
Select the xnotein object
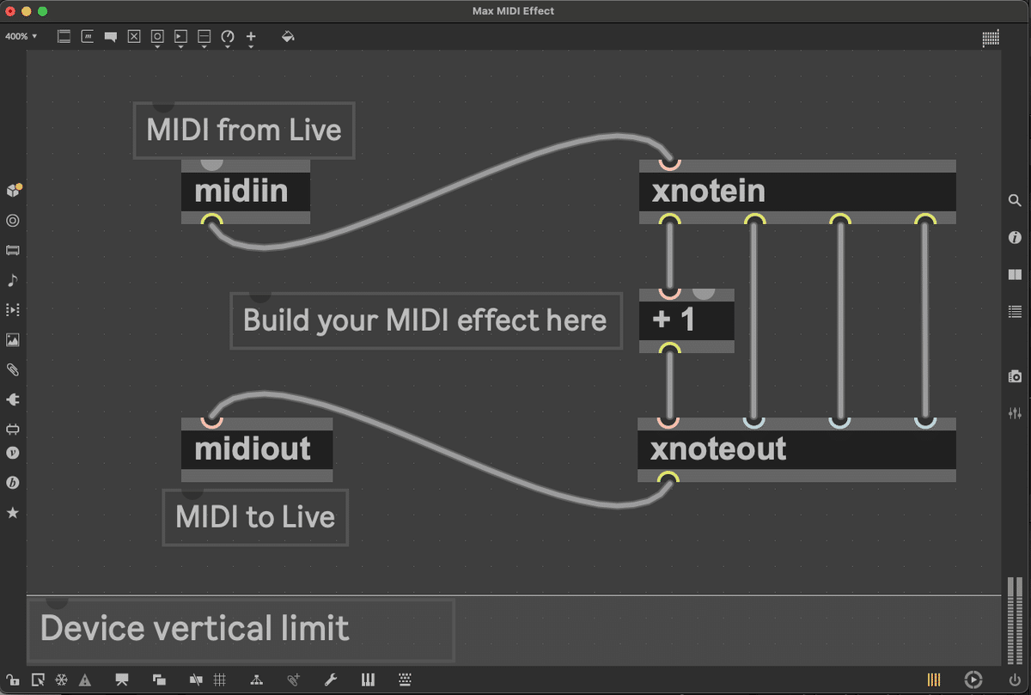tap(797, 191)
